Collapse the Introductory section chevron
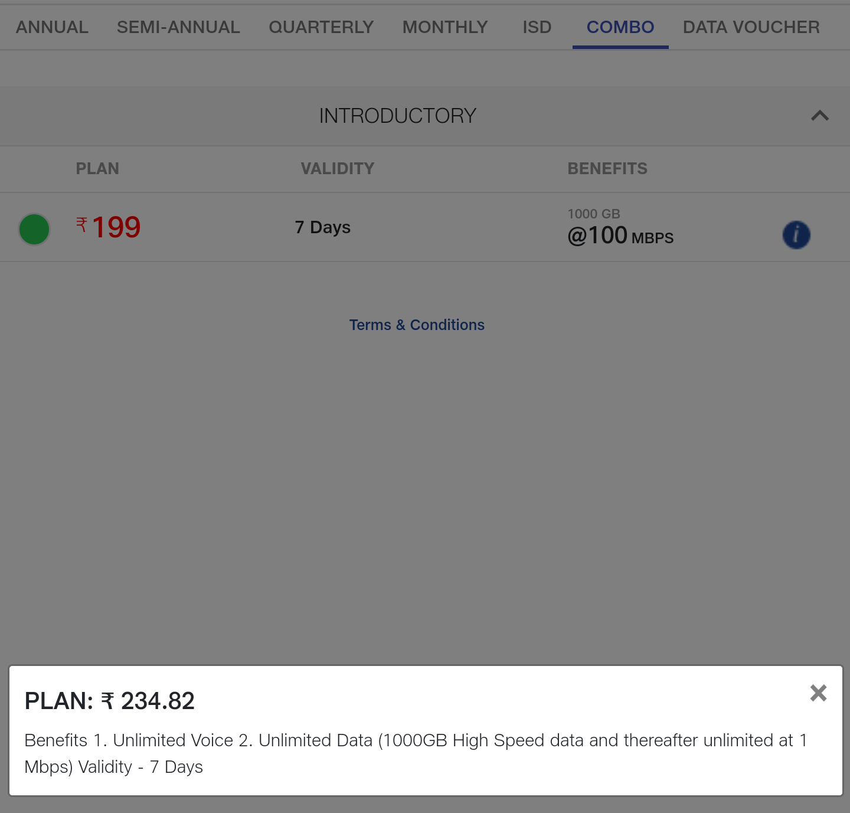Viewport: 850px width, 813px height. (819, 116)
